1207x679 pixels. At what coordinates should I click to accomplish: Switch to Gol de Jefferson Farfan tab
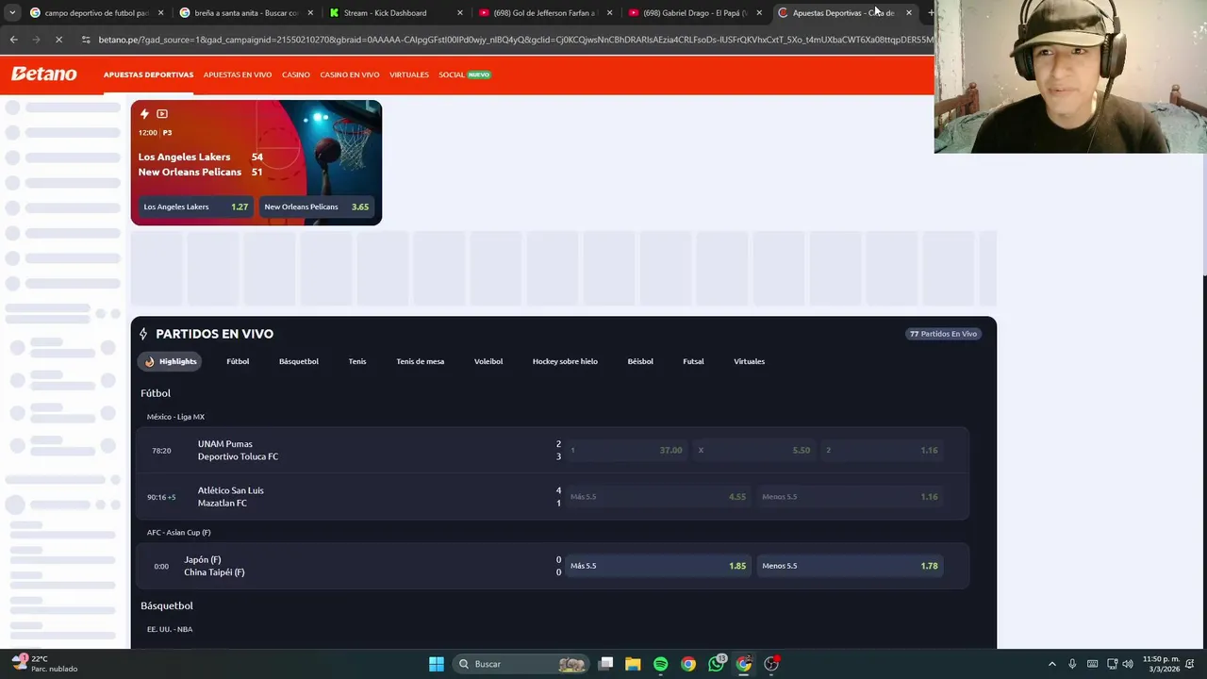tap(544, 13)
